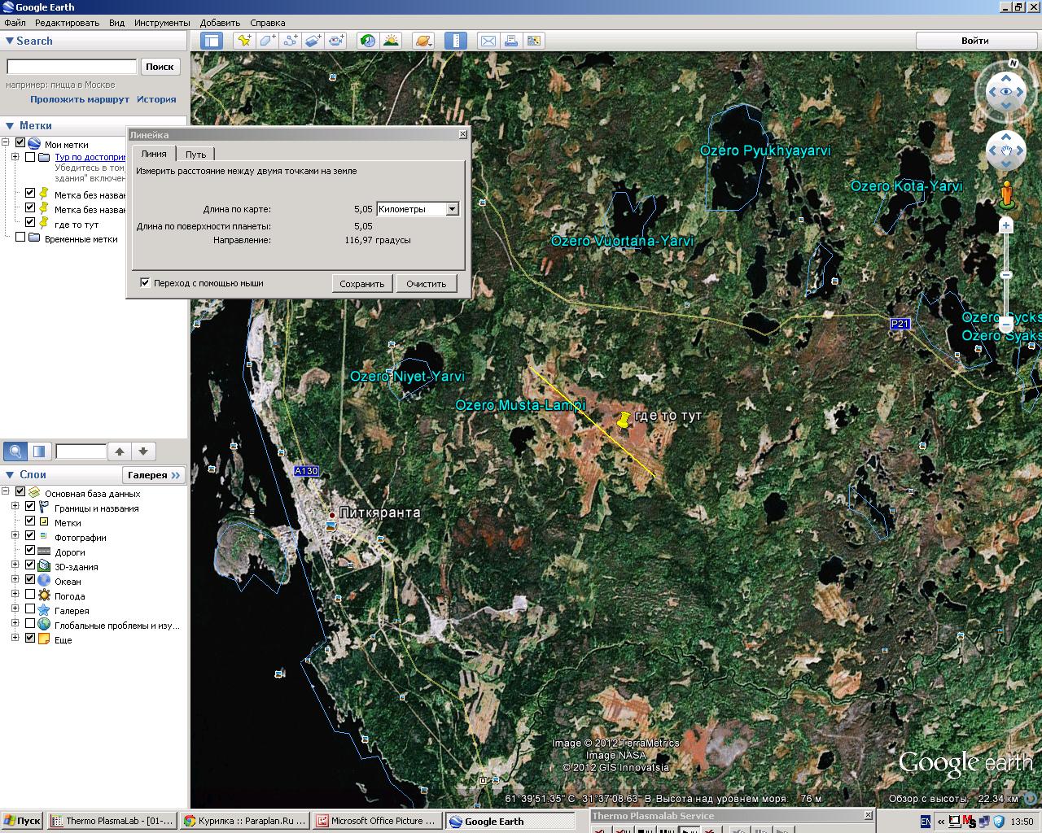
Task: Collapse the 'Мои метки' tree node
Action: click(x=6, y=143)
